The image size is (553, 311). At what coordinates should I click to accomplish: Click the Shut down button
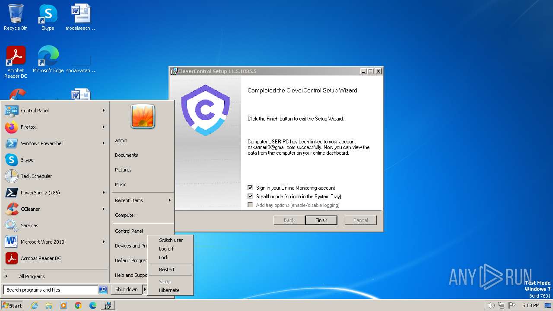127,289
